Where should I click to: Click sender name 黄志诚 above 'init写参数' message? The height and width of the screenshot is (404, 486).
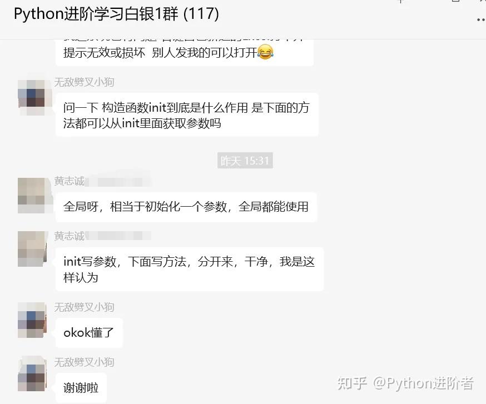coord(70,236)
